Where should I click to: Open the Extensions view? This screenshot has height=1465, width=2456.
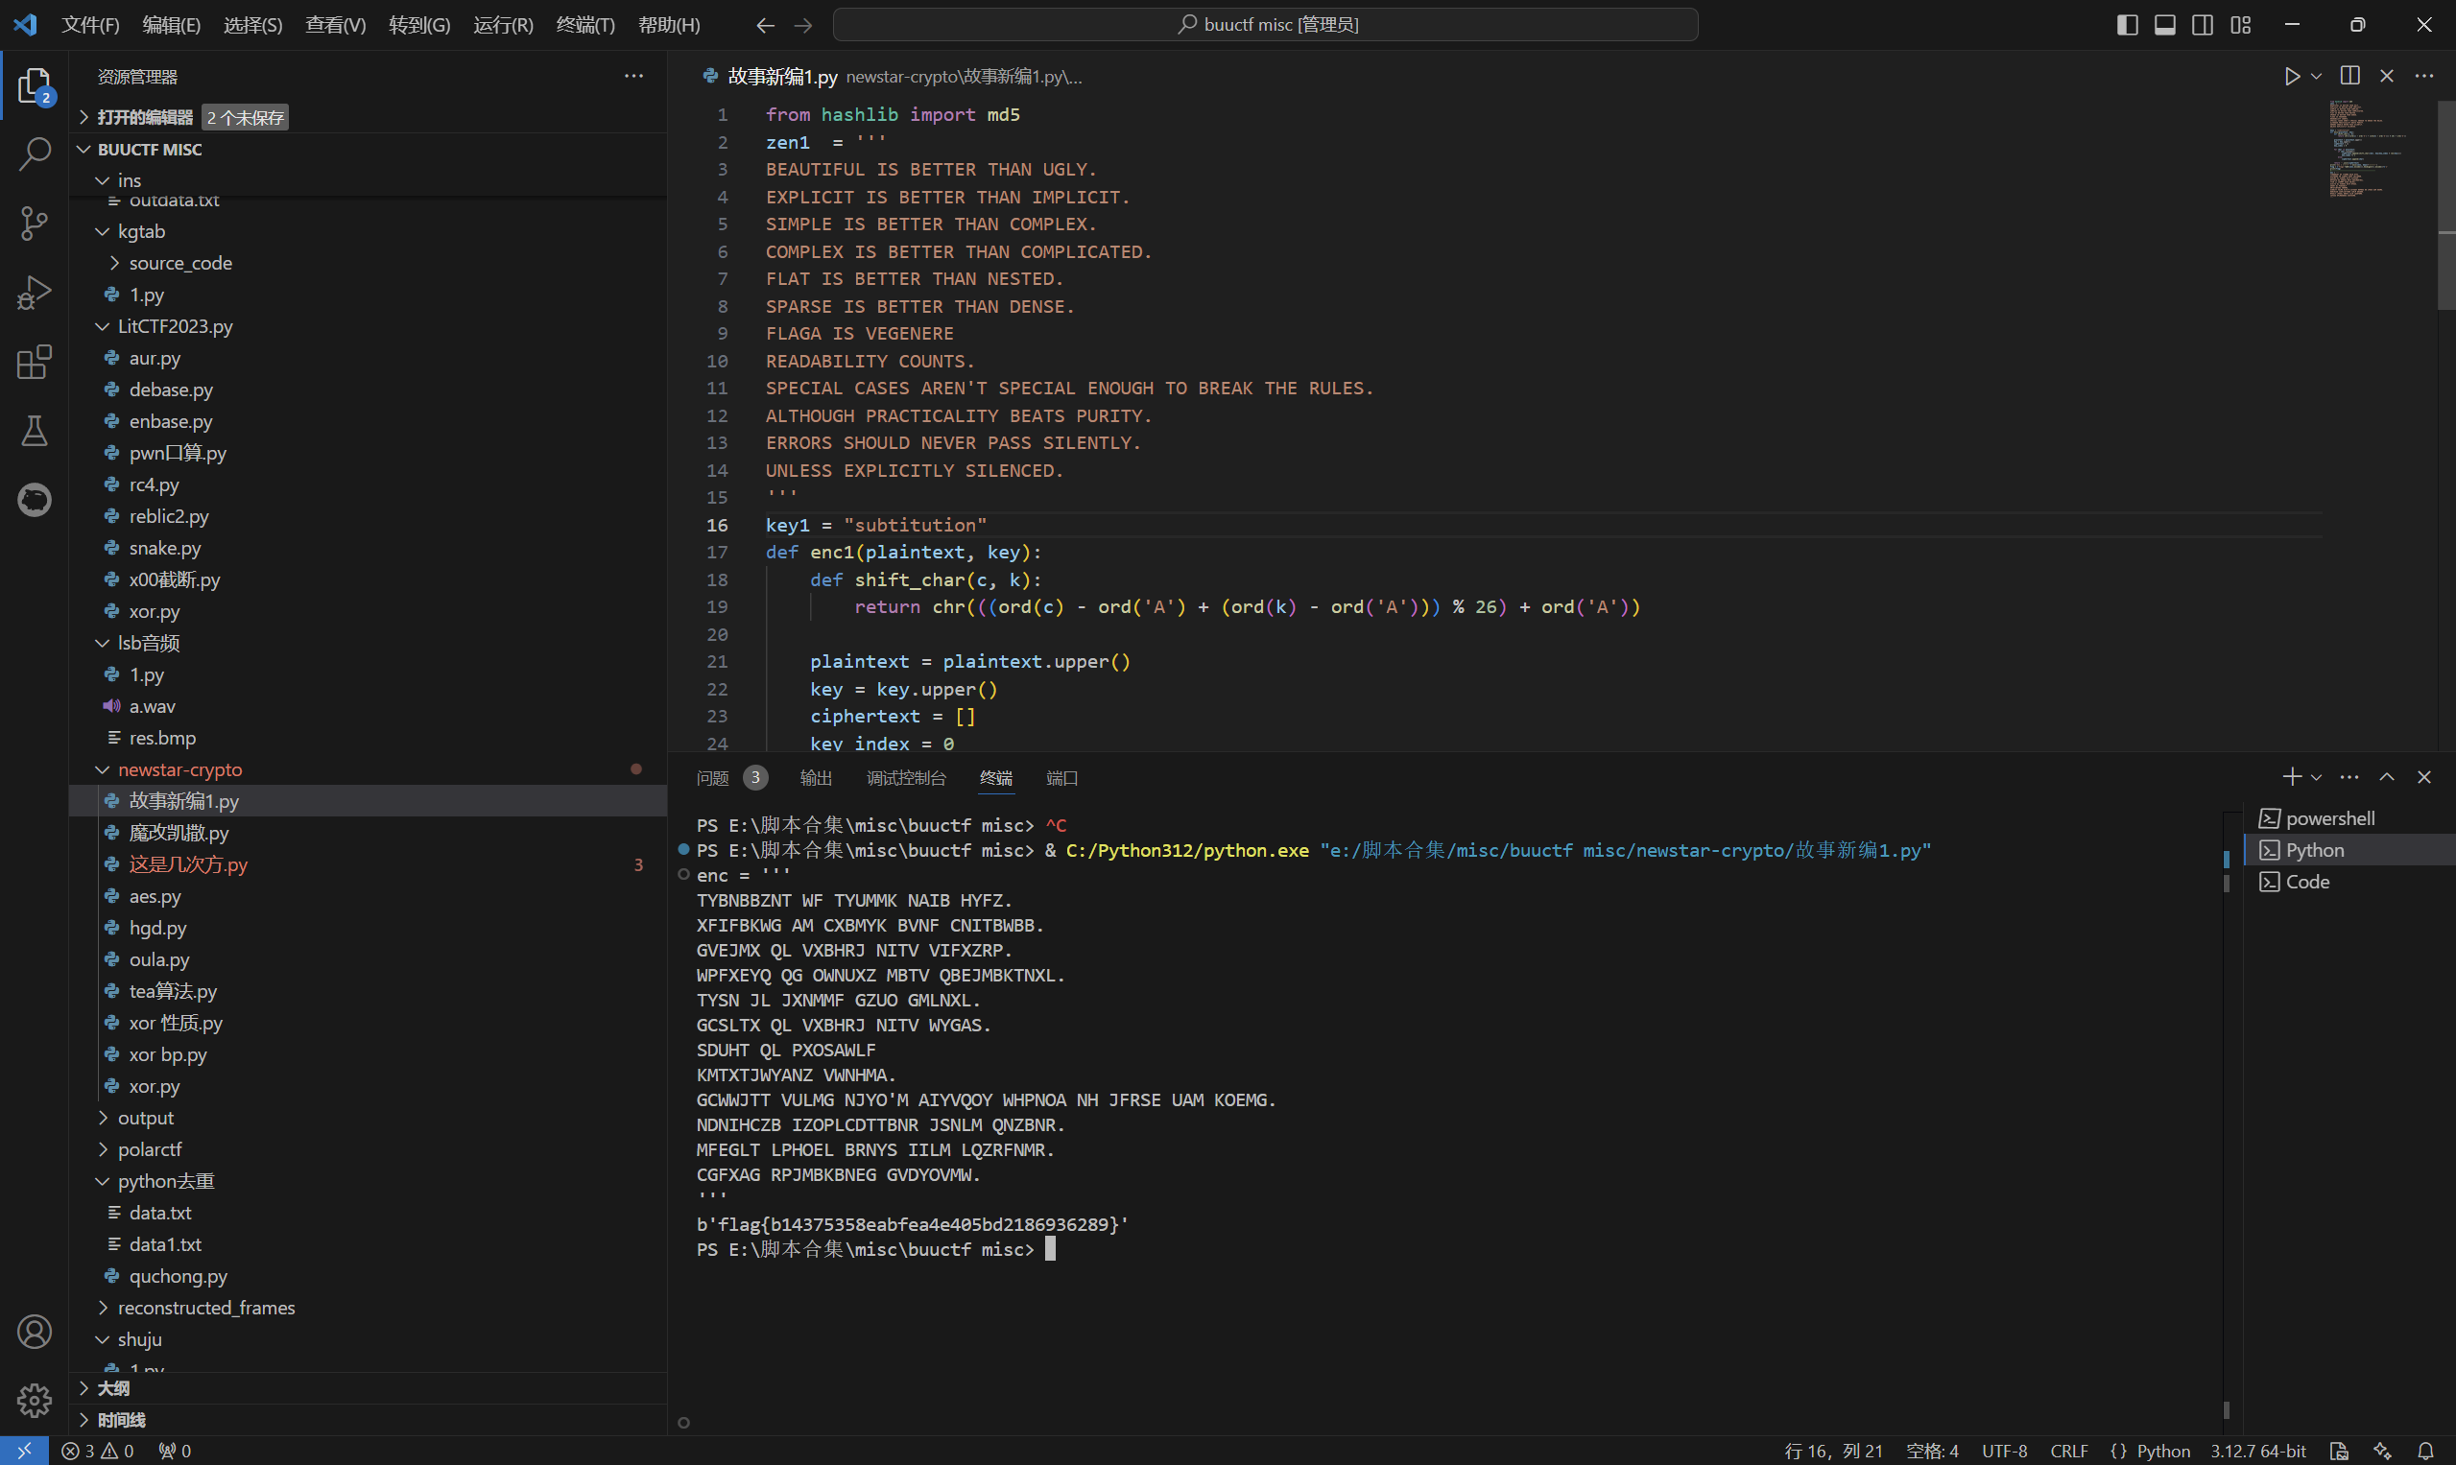35,362
